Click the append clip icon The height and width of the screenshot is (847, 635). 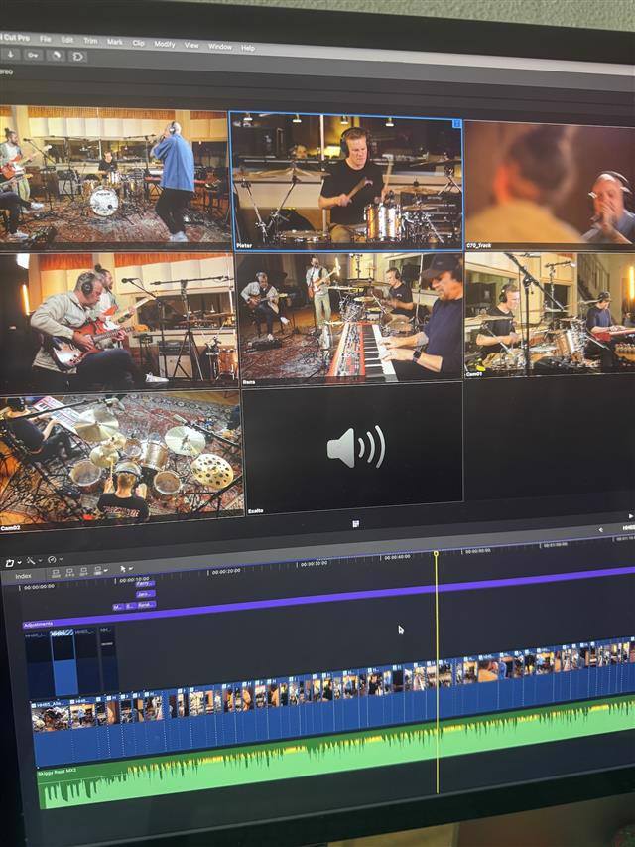pyautogui.click(x=83, y=571)
